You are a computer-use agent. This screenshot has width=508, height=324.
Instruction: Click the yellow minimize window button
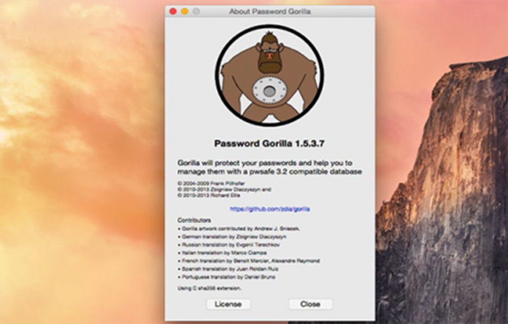click(185, 12)
